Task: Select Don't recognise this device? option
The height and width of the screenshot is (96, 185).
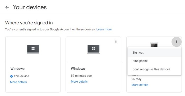Action: (154, 69)
